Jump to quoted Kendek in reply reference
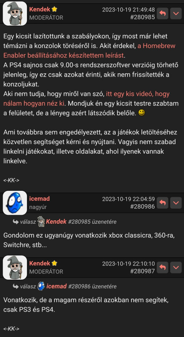The image size is (184, 337). (56, 222)
